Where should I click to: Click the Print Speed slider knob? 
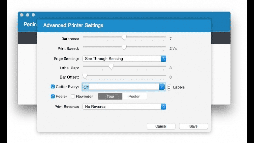(x=124, y=47)
